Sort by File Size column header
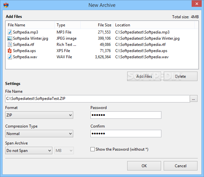The width and height of the screenshot is (204, 177). 97,25
